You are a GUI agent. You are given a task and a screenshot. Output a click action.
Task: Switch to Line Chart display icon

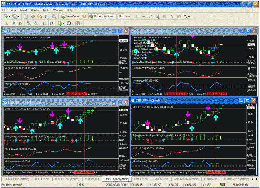click(20, 23)
